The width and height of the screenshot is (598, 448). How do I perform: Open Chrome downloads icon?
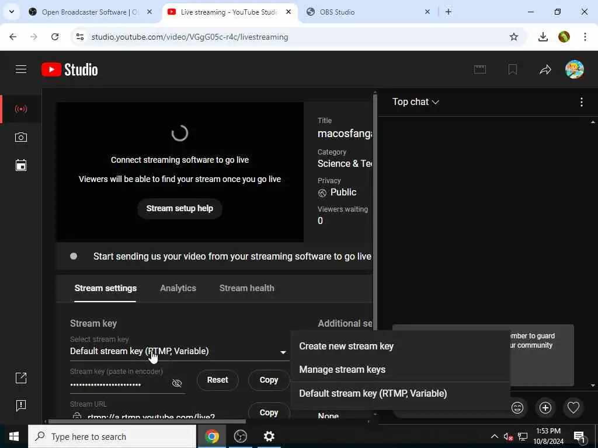pyautogui.click(x=543, y=37)
